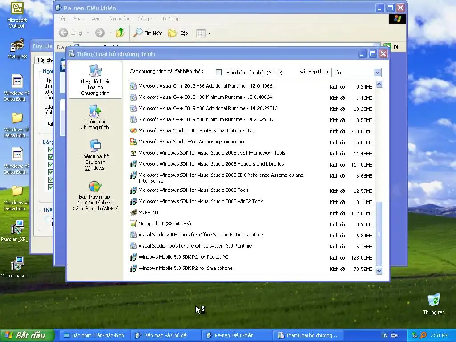Click program list scrollbar down arrow
Viewport: 456px width, 342px height.
pyautogui.click(x=379, y=271)
